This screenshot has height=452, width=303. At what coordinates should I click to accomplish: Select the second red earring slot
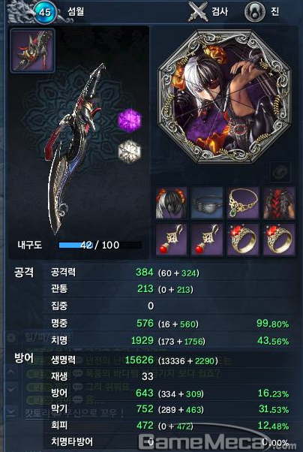click(x=207, y=240)
